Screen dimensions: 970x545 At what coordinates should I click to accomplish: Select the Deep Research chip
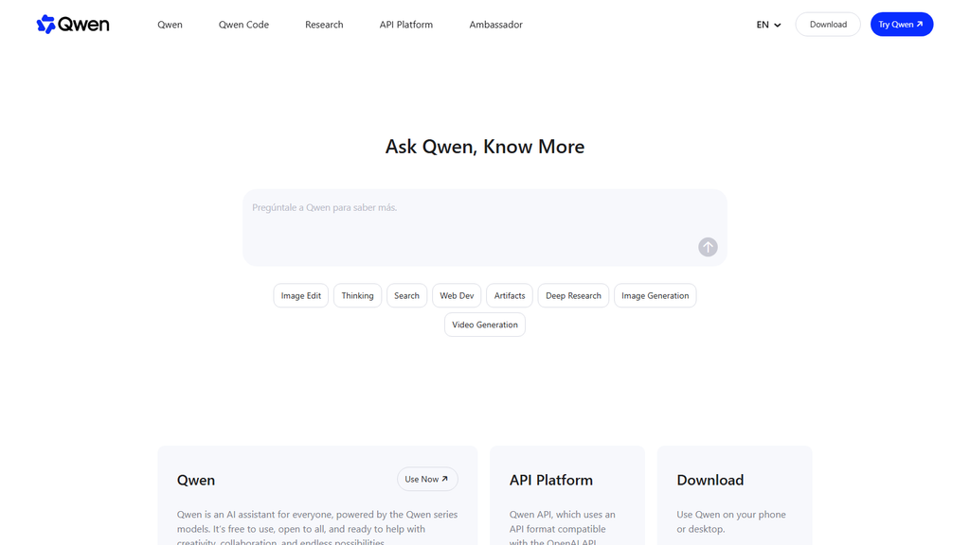pos(573,295)
